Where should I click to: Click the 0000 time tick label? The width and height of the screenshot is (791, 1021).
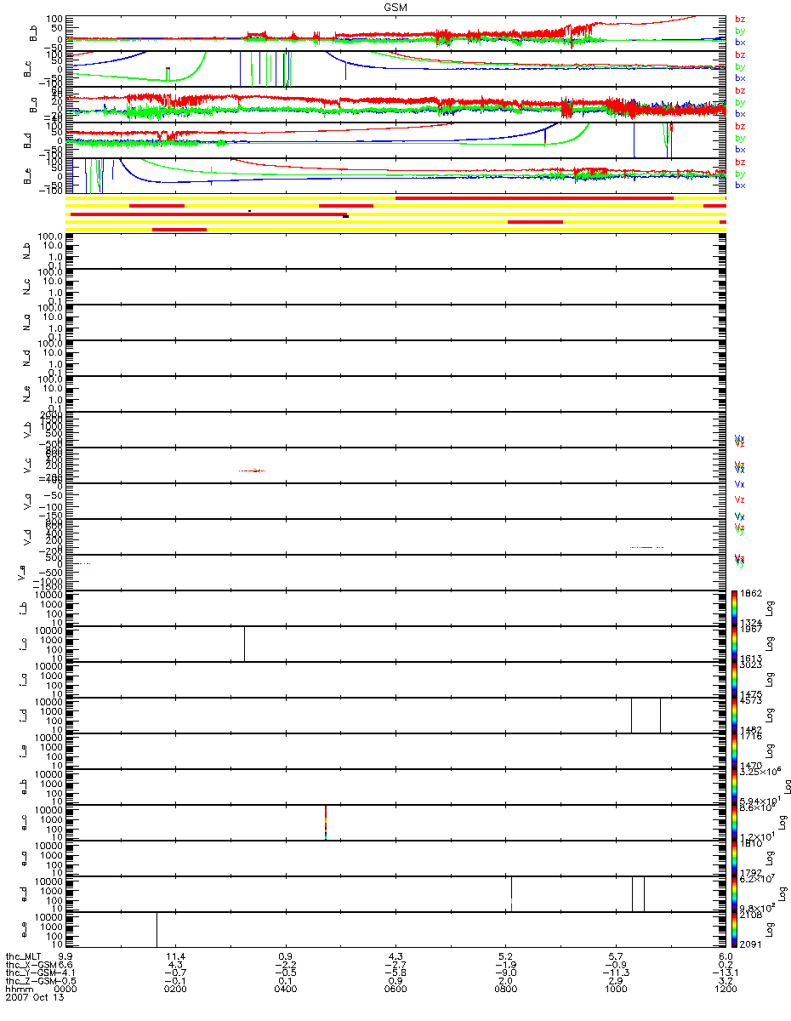(x=65, y=990)
